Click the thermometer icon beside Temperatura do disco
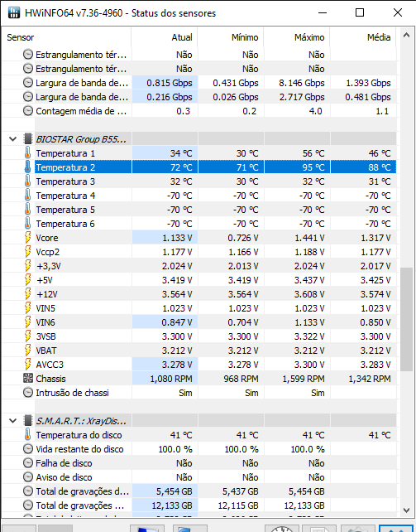Viewport: 416px width, 532px height. pos(28,435)
